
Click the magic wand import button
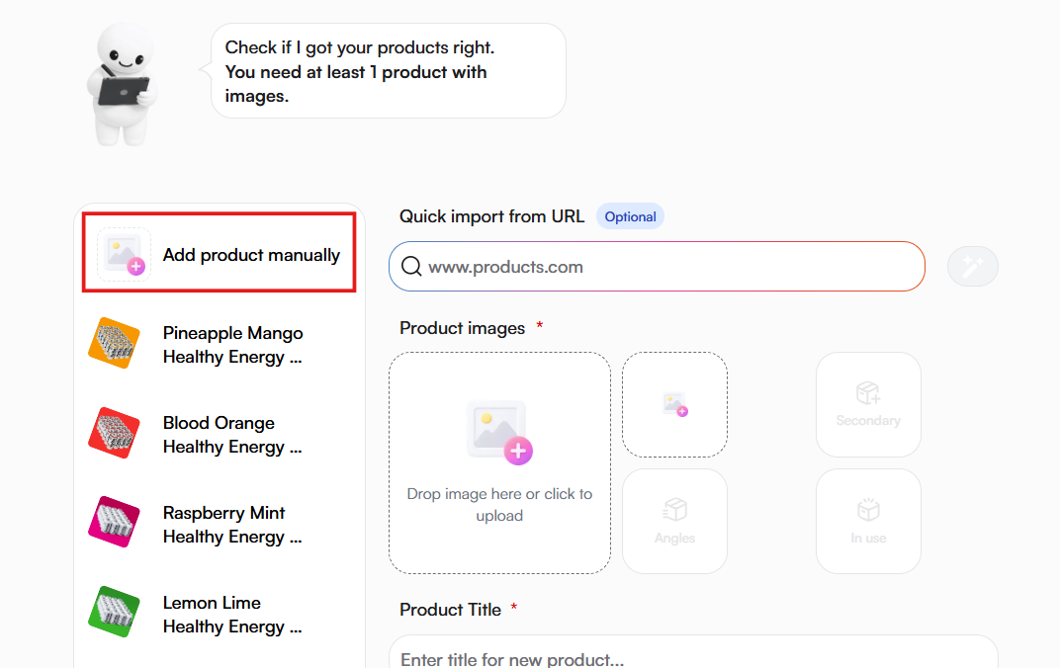(x=972, y=267)
